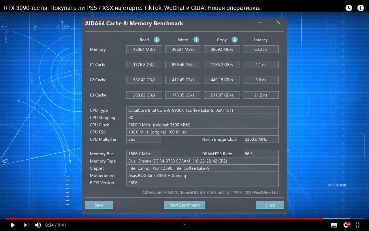Open the Watch later clock icon
Image resolution: width=369 pixels, height=231 pixels.
click(x=349, y=8)
